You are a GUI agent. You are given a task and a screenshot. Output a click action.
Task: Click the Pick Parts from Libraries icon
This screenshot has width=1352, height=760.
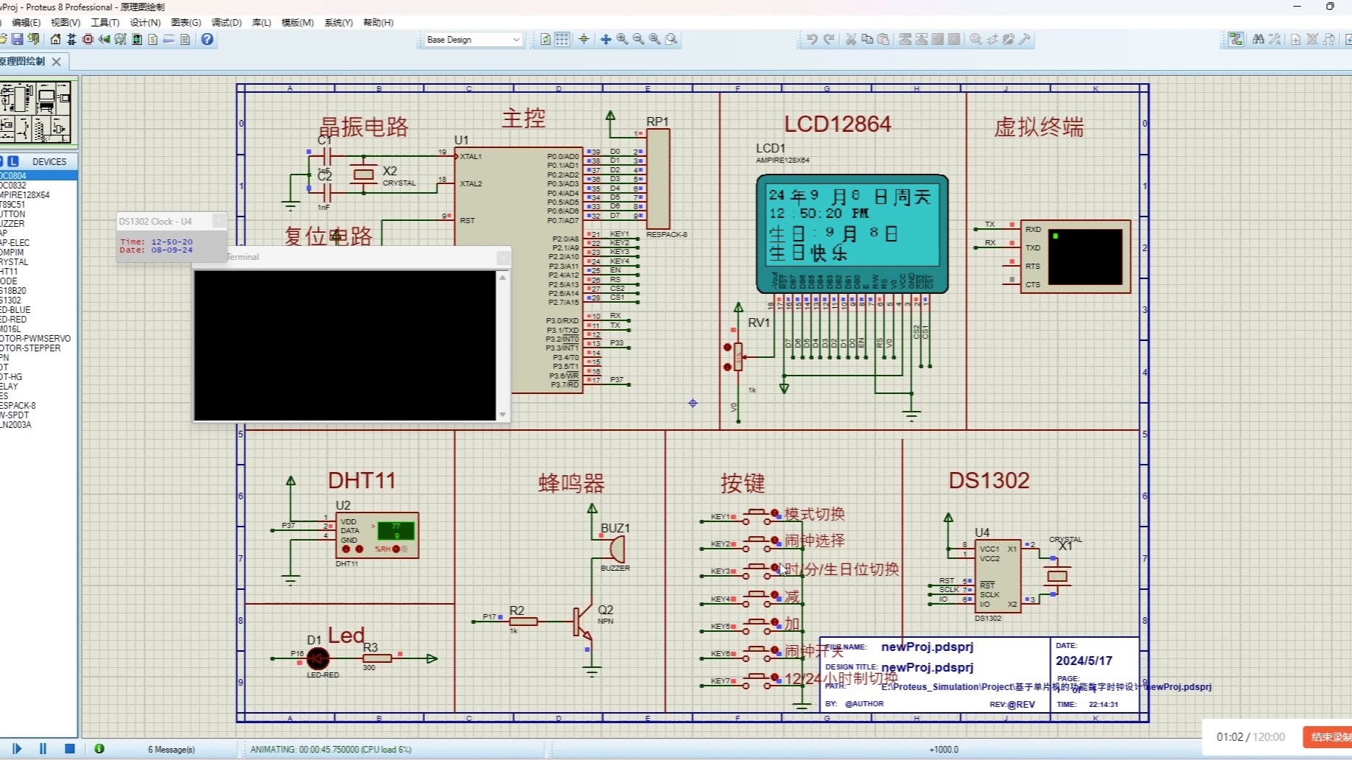click(x=976, y=39)
